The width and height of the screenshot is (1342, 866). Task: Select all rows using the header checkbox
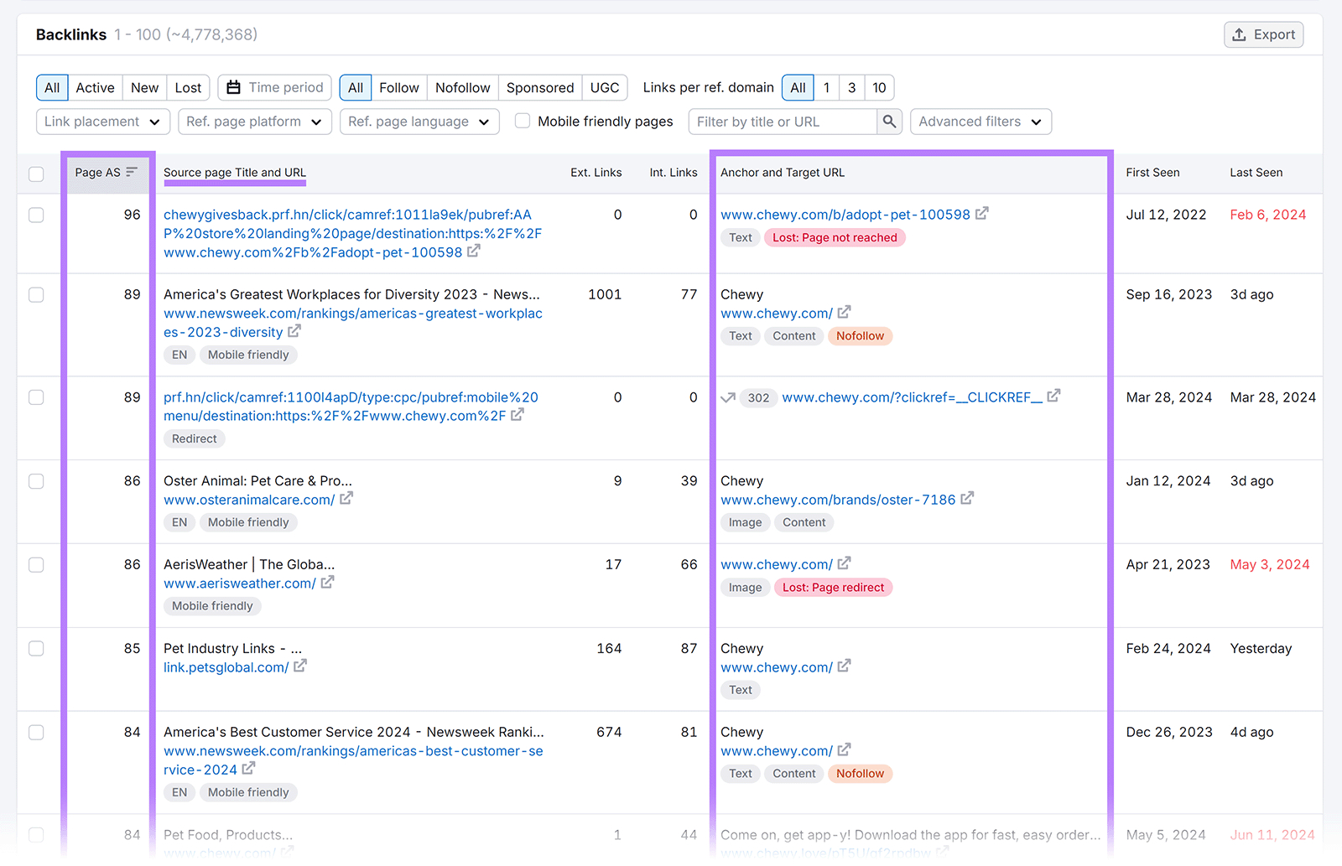(36, 174)
